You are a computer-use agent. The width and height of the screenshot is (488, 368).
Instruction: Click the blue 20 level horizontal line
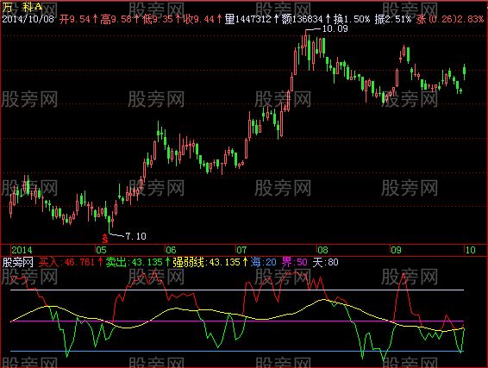[x=237, y=352]
